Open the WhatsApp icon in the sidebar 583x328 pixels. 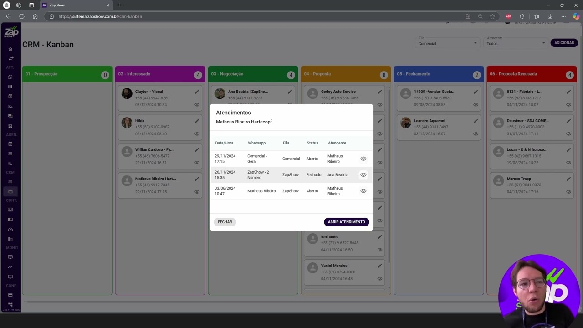(10, 77)
